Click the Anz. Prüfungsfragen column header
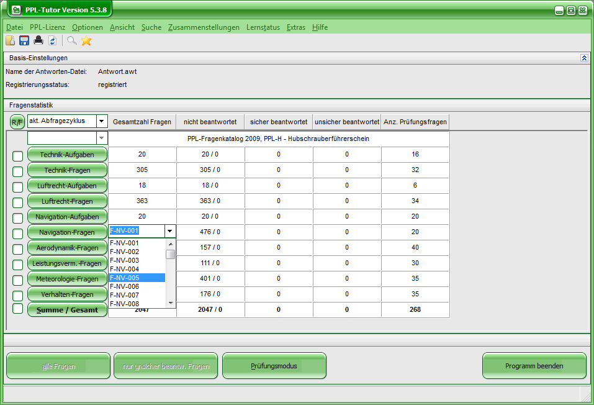The height and width of the screenshot is (405, 594). 415,122
